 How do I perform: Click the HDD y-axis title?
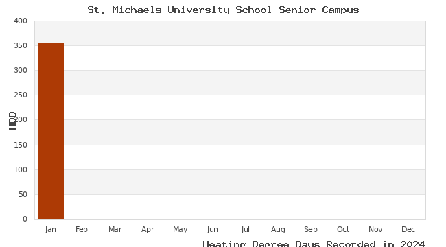[12, 121]
